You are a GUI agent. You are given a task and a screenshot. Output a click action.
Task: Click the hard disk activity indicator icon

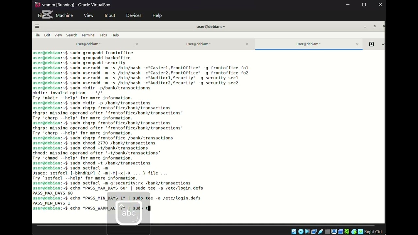294,232
